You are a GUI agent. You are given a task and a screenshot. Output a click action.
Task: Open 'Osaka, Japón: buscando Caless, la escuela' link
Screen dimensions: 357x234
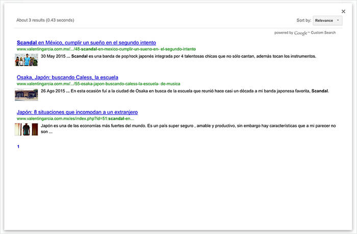[x=67, y=77]
